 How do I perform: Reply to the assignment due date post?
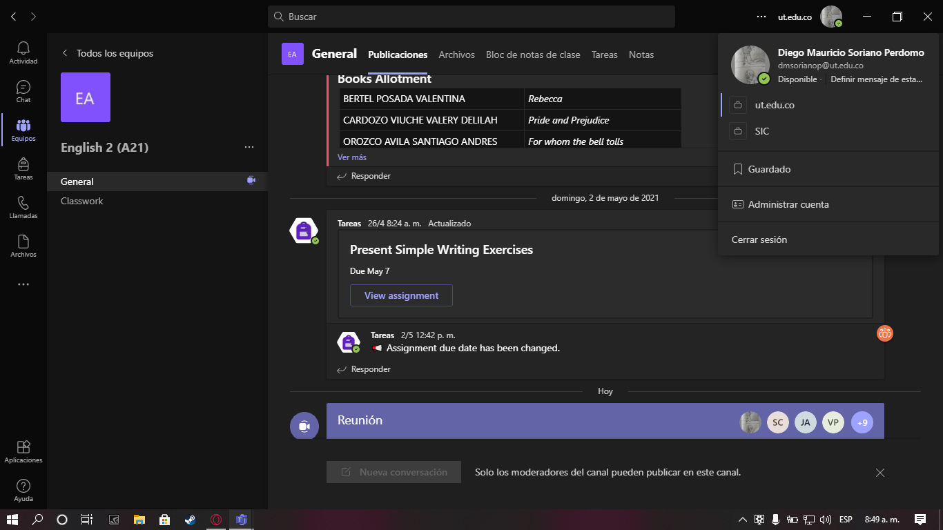click(364, 369)
